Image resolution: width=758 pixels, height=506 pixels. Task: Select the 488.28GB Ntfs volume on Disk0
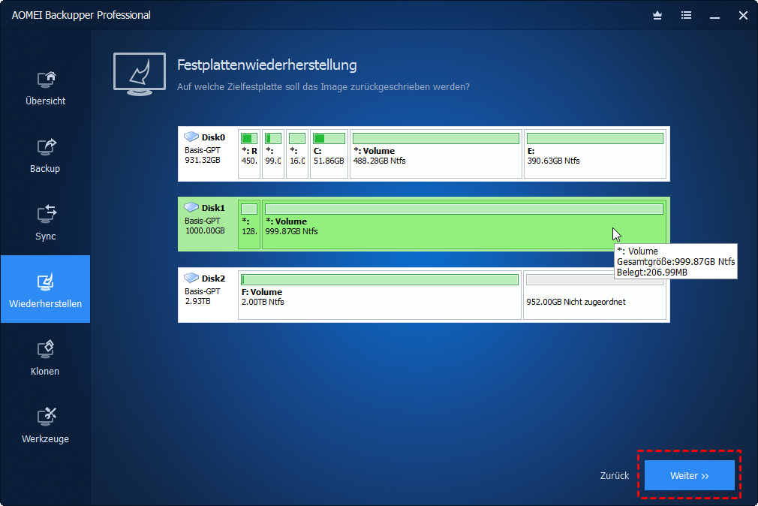coord(435,154)
